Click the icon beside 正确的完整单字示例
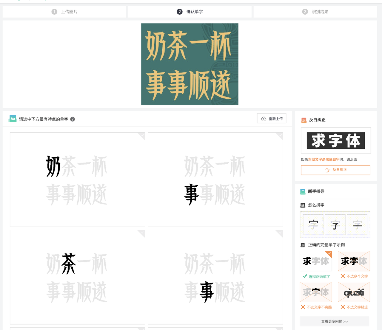Viewport: 382px width, 330px height. [302, 245]
